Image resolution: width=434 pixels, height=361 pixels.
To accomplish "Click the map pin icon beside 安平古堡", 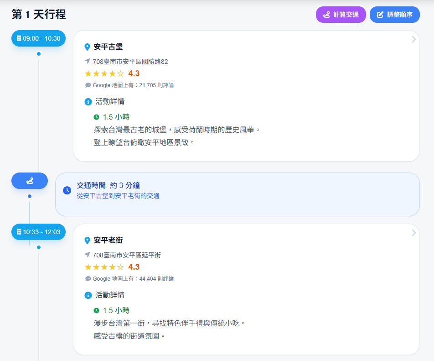I will (x=87, y=47).
